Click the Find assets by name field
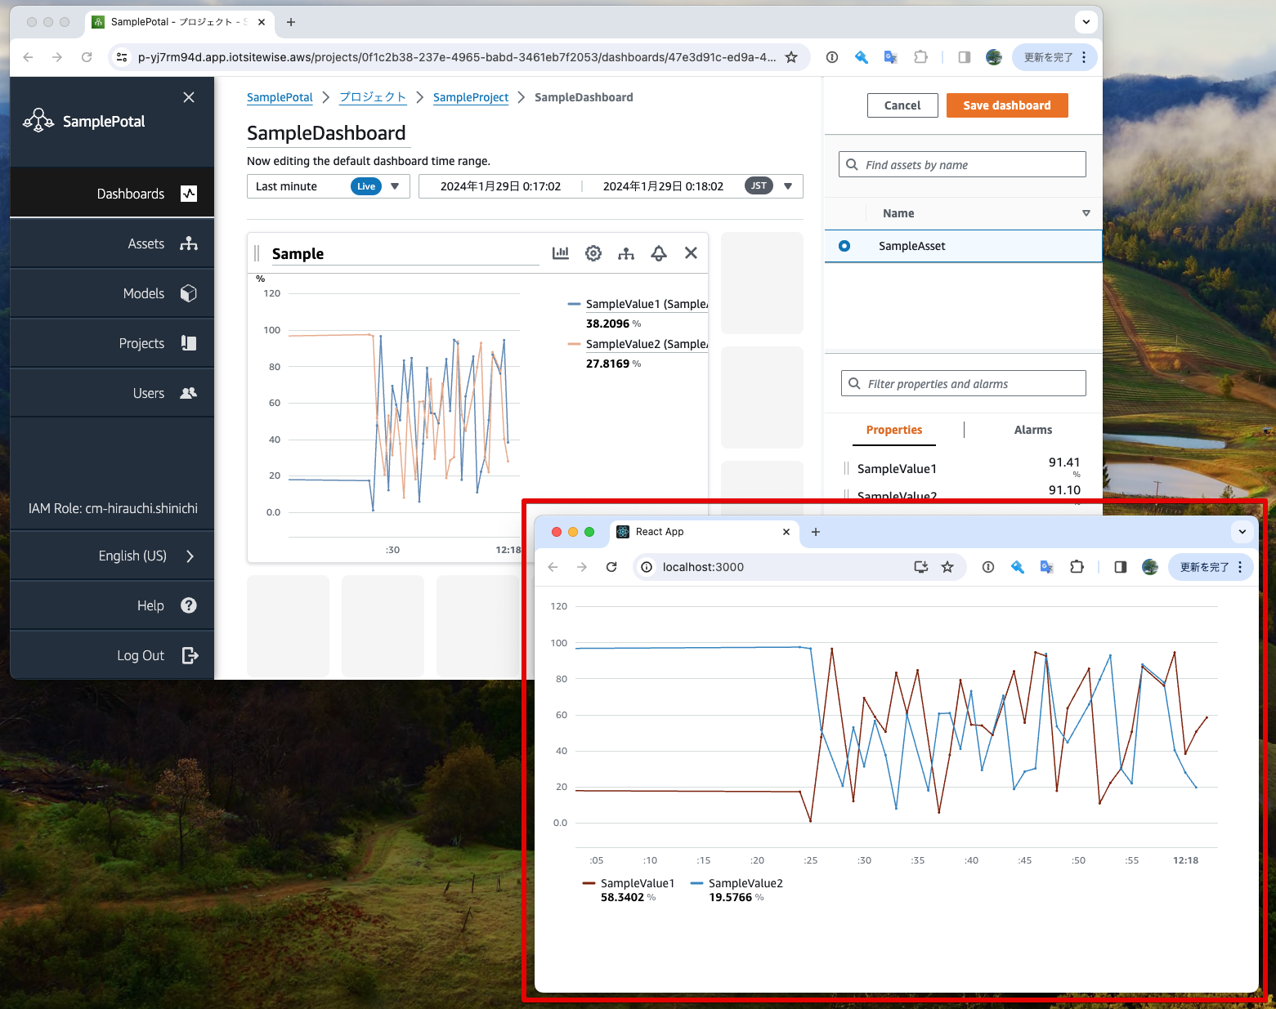The height and width of the screenshot is (1009, 1276). click(x=961, y=163)
